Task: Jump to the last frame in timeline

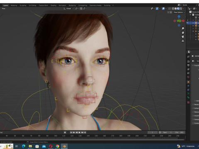Action: click(x=85, y=132)
